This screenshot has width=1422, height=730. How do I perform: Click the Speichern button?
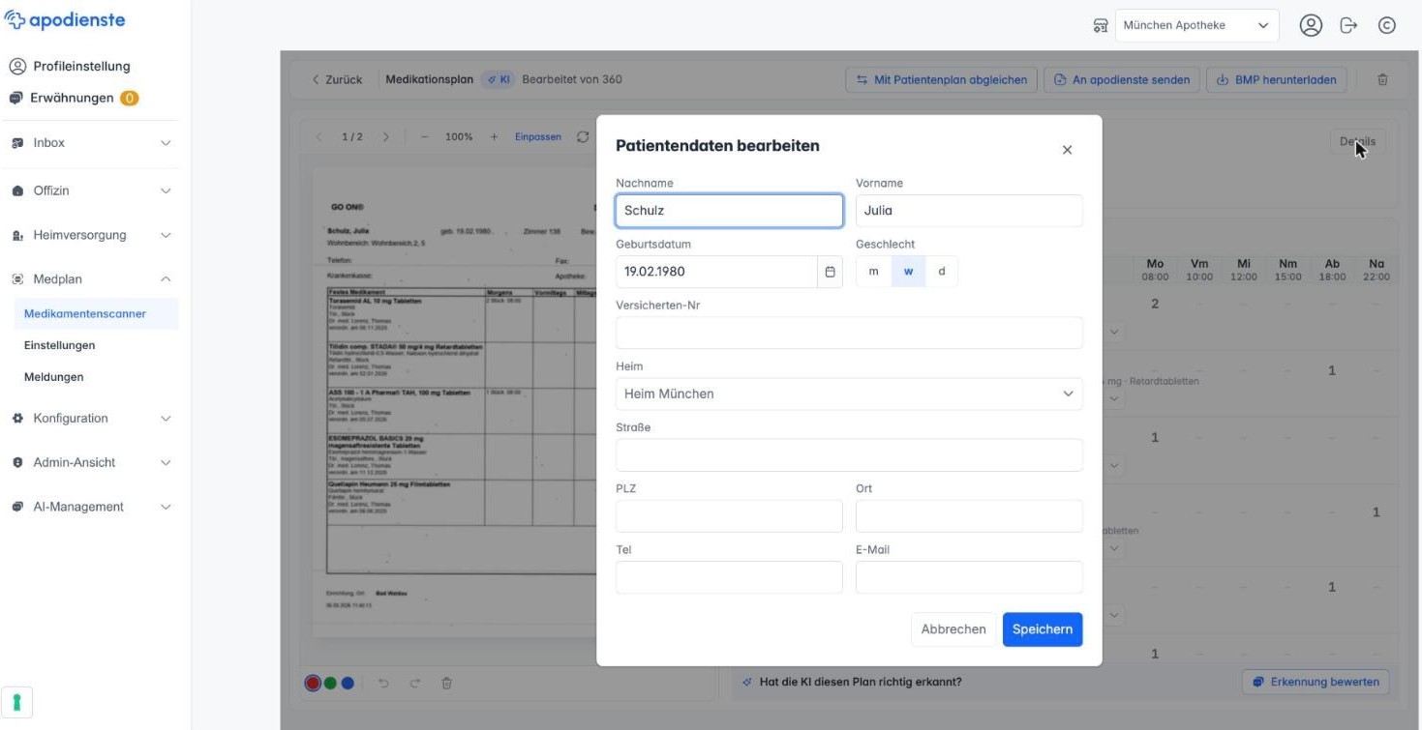pyautogui.click(x=1043, y=629)
